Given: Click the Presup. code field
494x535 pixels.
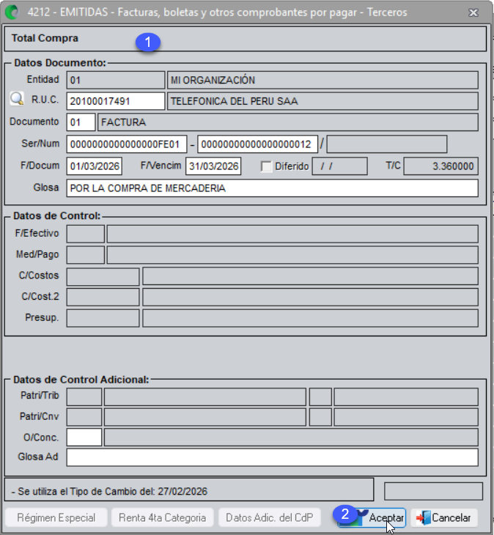Looking at the screenshot, I should point(103,318).
